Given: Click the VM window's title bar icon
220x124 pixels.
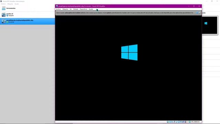Looking at the screenshot, I should coord(57,6).
